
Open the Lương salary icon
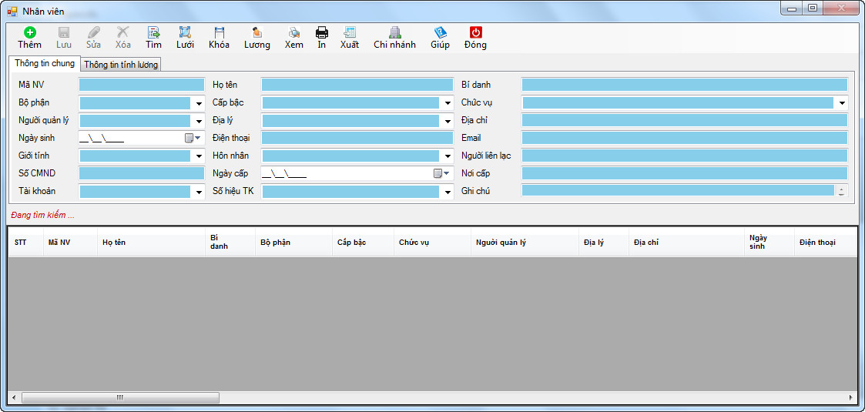tap(257, 32)
